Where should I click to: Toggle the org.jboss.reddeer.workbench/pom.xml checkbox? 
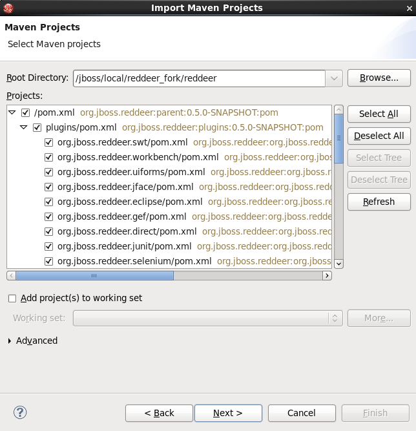pos(48,157)
